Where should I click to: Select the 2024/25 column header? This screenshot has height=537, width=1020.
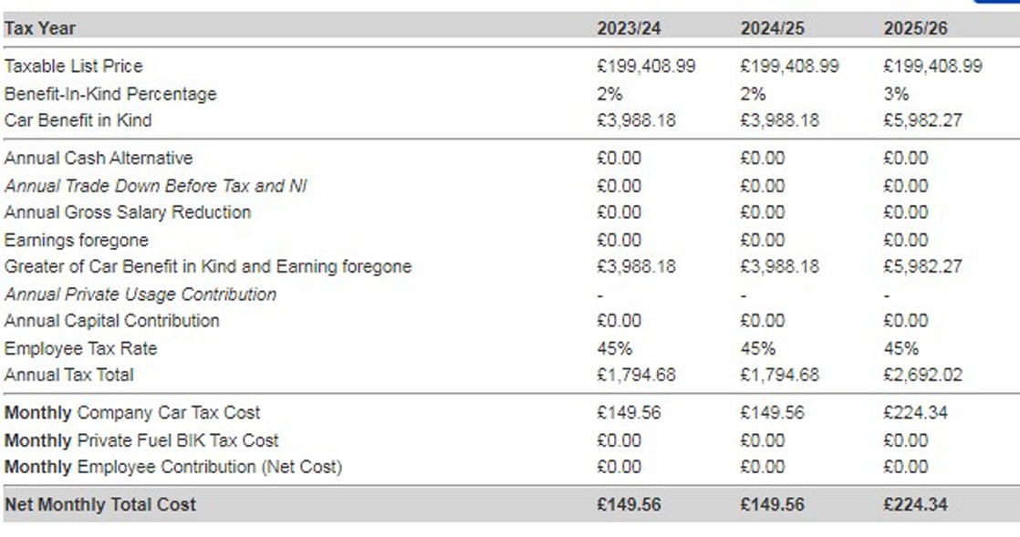pyautogui.click(x=772, y=28)
